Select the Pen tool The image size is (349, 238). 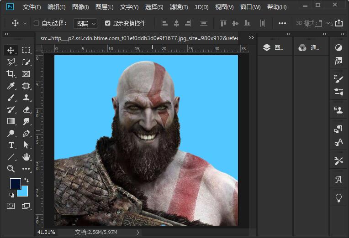tap(26, 133)
